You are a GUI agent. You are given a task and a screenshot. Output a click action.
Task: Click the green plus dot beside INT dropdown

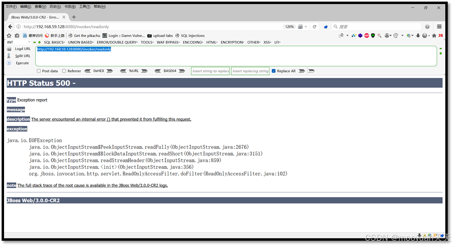(x=40, y=42)
